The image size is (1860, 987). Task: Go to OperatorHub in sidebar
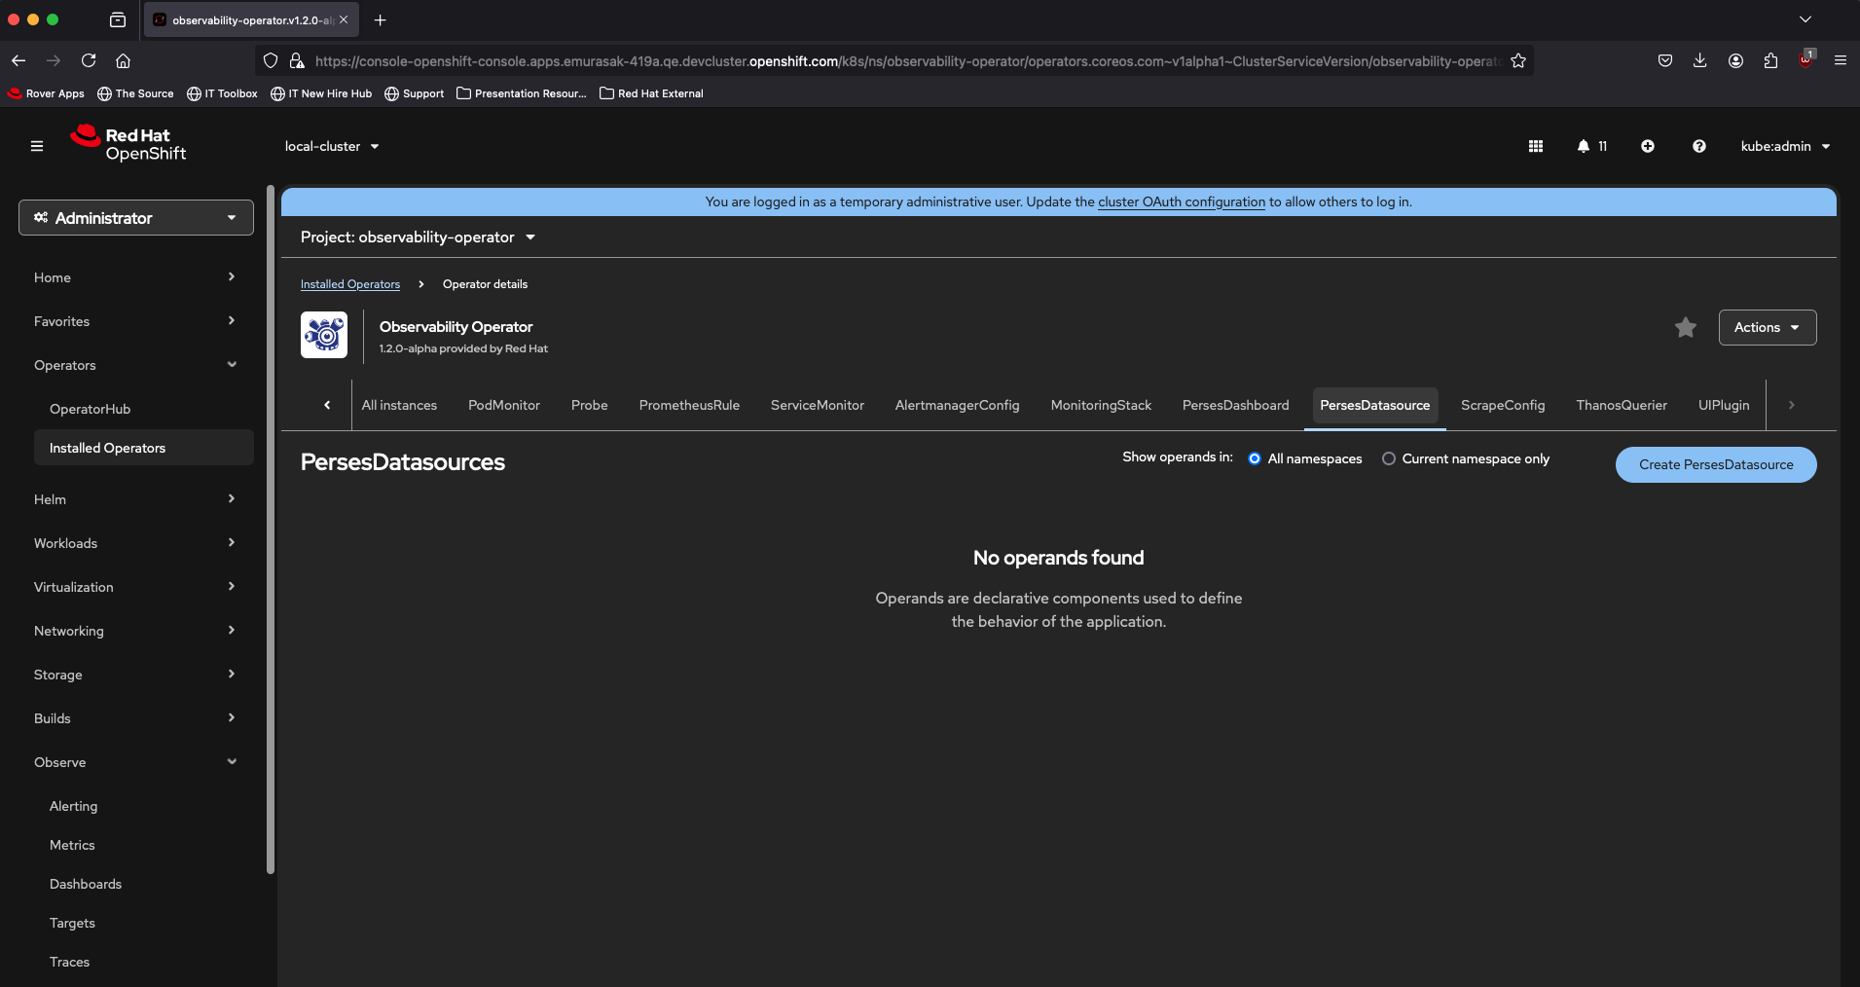pos(144,409)
